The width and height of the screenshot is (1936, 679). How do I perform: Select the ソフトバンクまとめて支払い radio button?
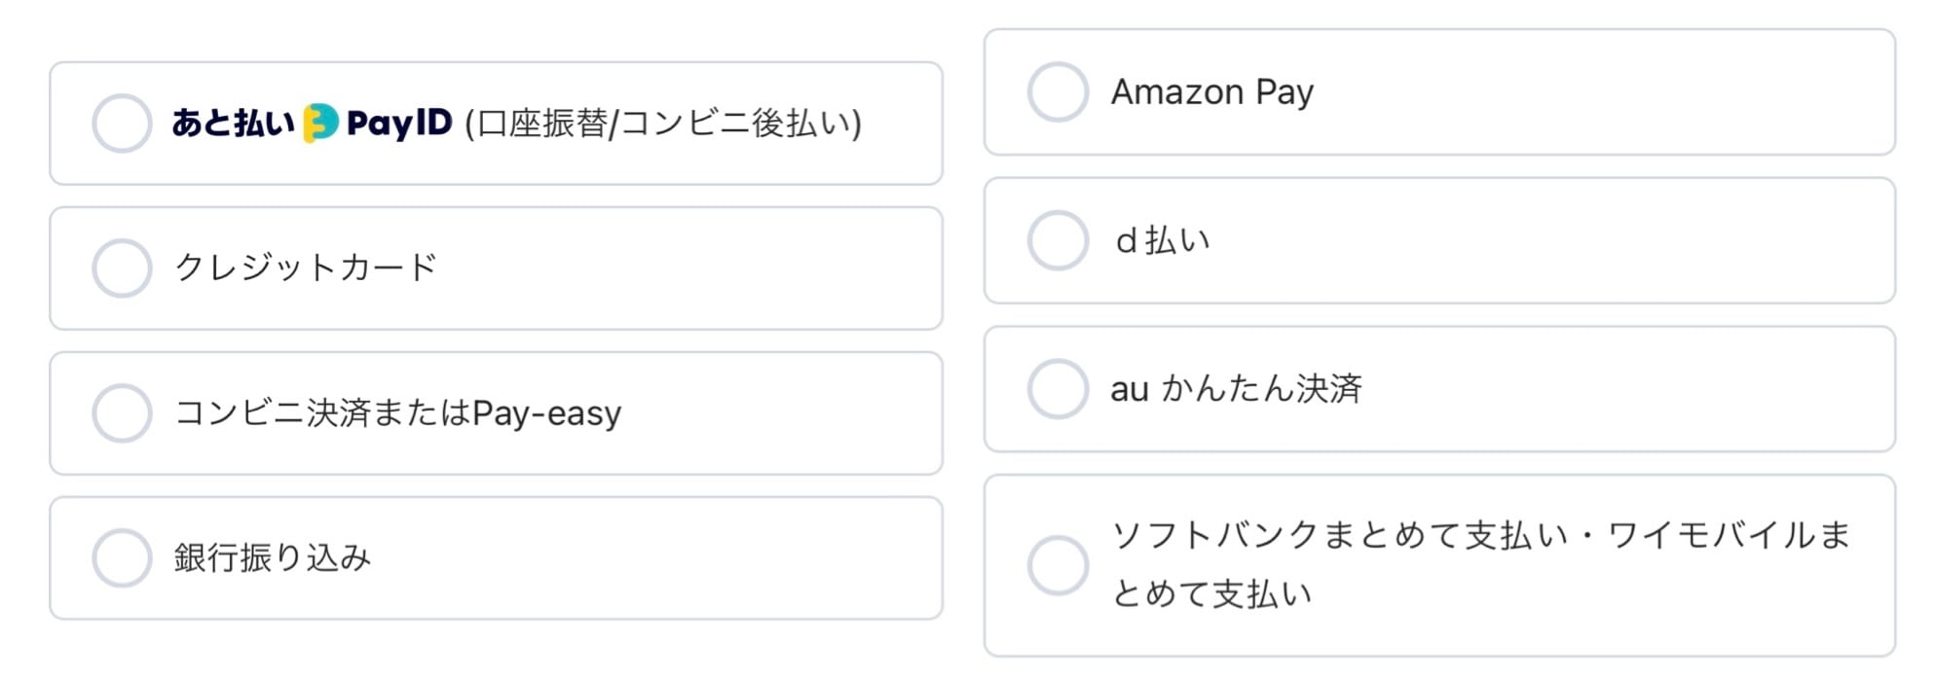[x=1058, y=565]
